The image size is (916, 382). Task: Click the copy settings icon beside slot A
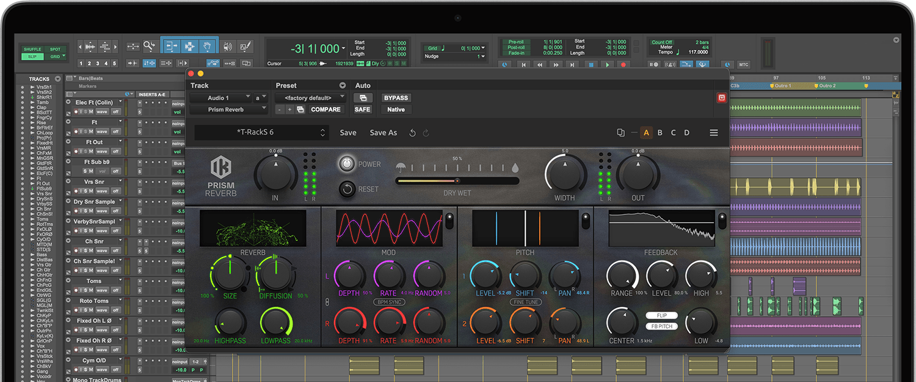[621, 132]
